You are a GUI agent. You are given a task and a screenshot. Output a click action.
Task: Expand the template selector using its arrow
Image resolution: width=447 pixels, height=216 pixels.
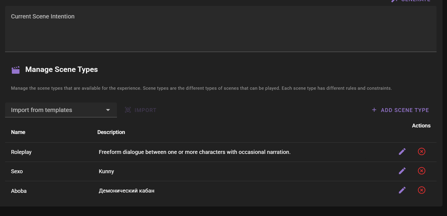pos(108,110)
